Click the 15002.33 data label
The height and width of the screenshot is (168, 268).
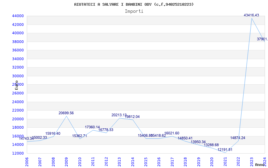pyautogui.click(x=39, y=137)
